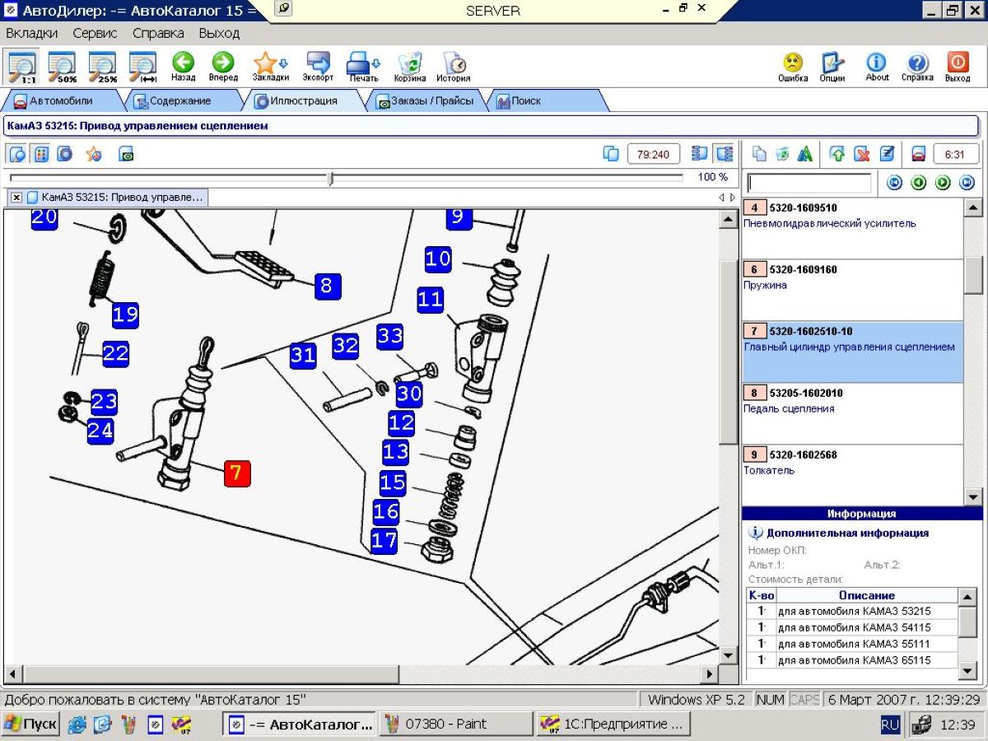
Task: Toggle the colored grid button in illustration toolbar
Action: [x=41, y=154]
